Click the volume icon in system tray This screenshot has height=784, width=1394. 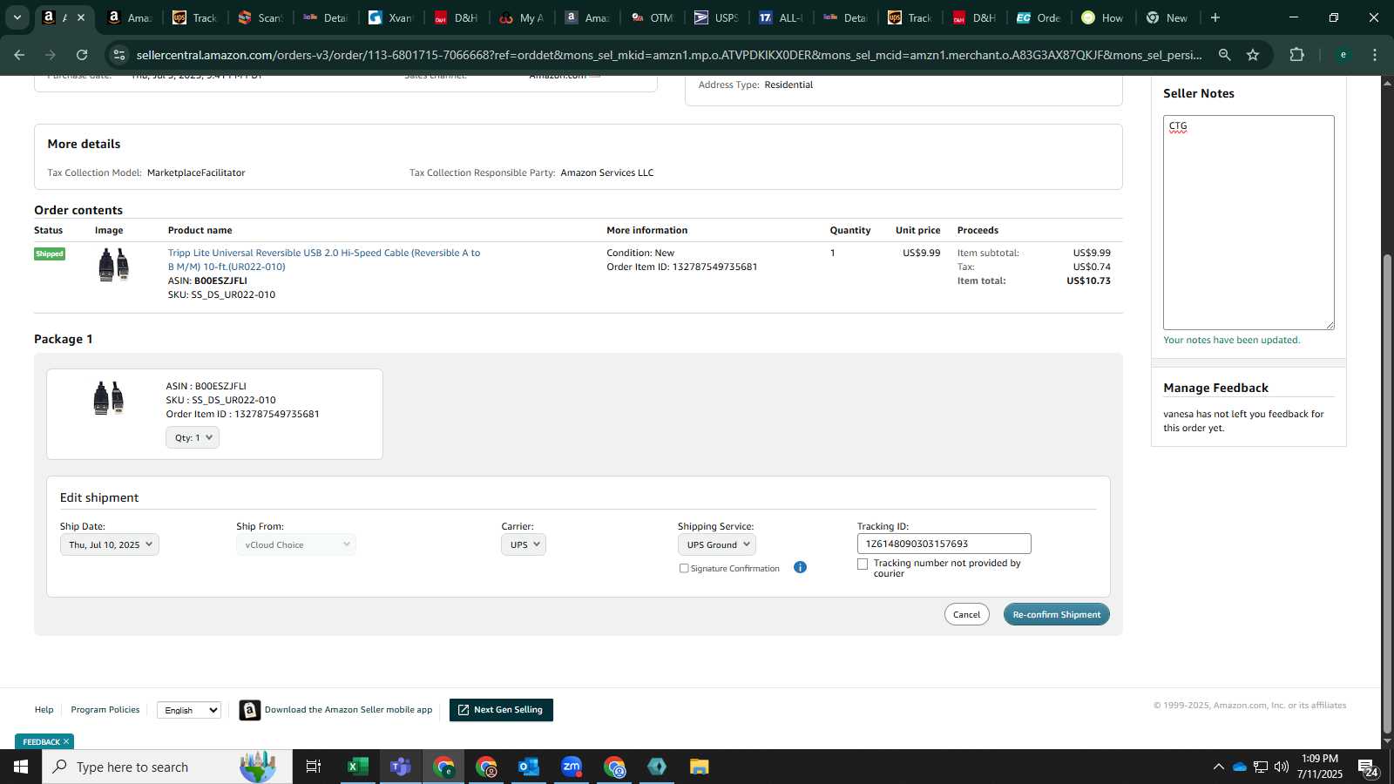pyautogui.click(x=1282, y=767)
